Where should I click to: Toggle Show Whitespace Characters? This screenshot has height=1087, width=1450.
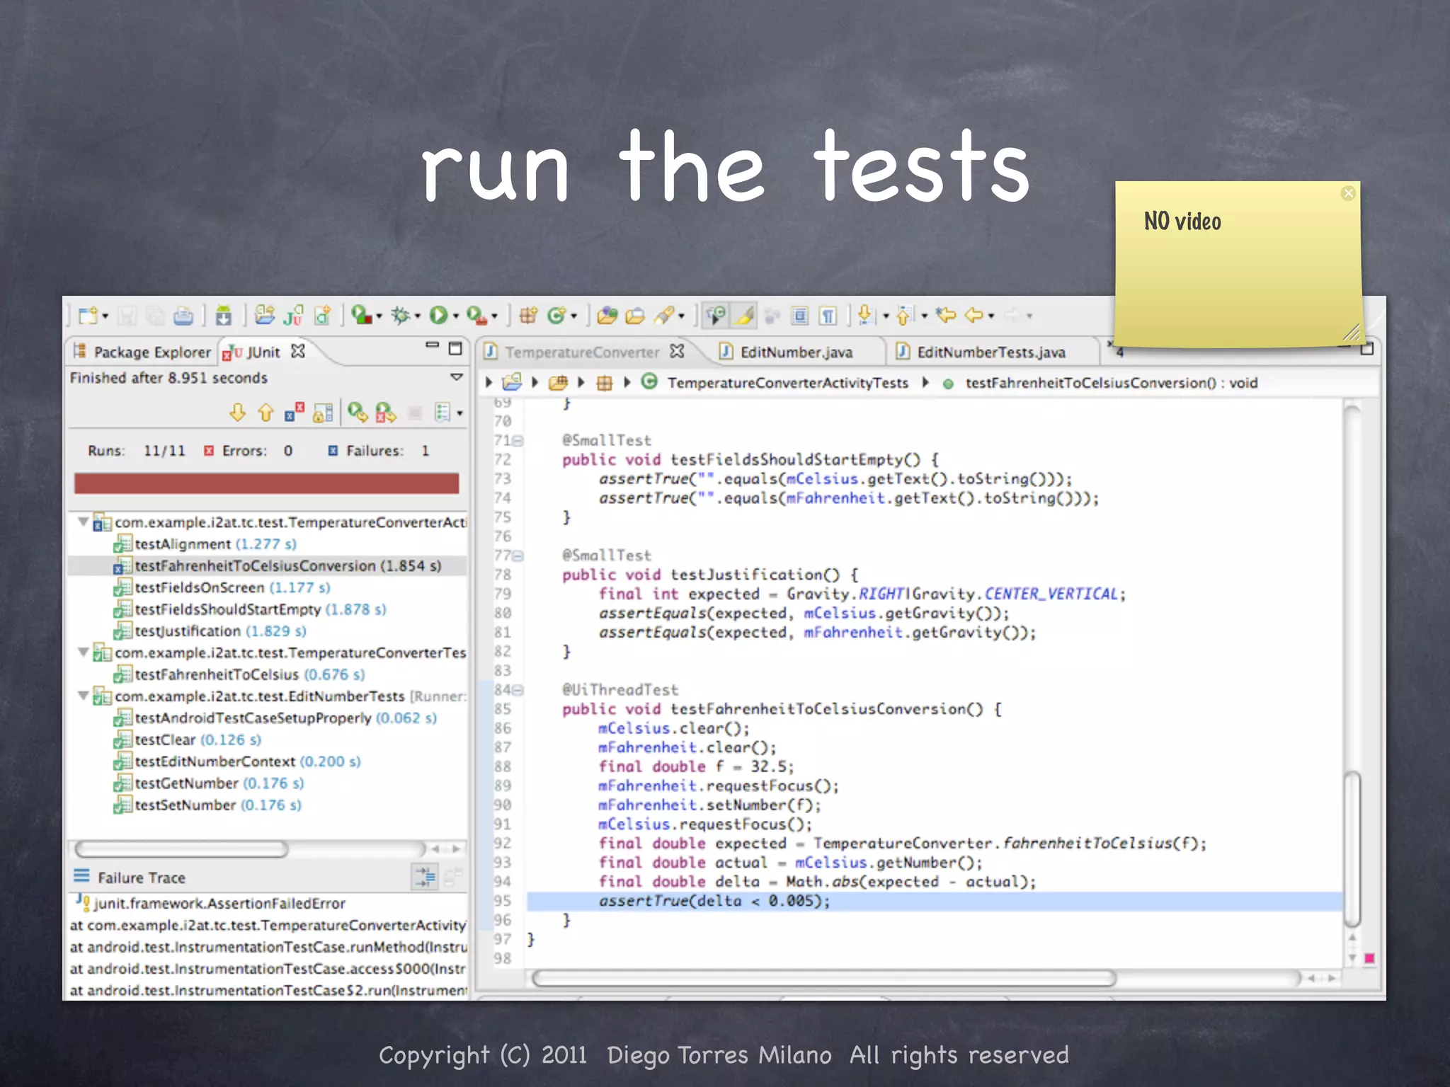point(828,316)
